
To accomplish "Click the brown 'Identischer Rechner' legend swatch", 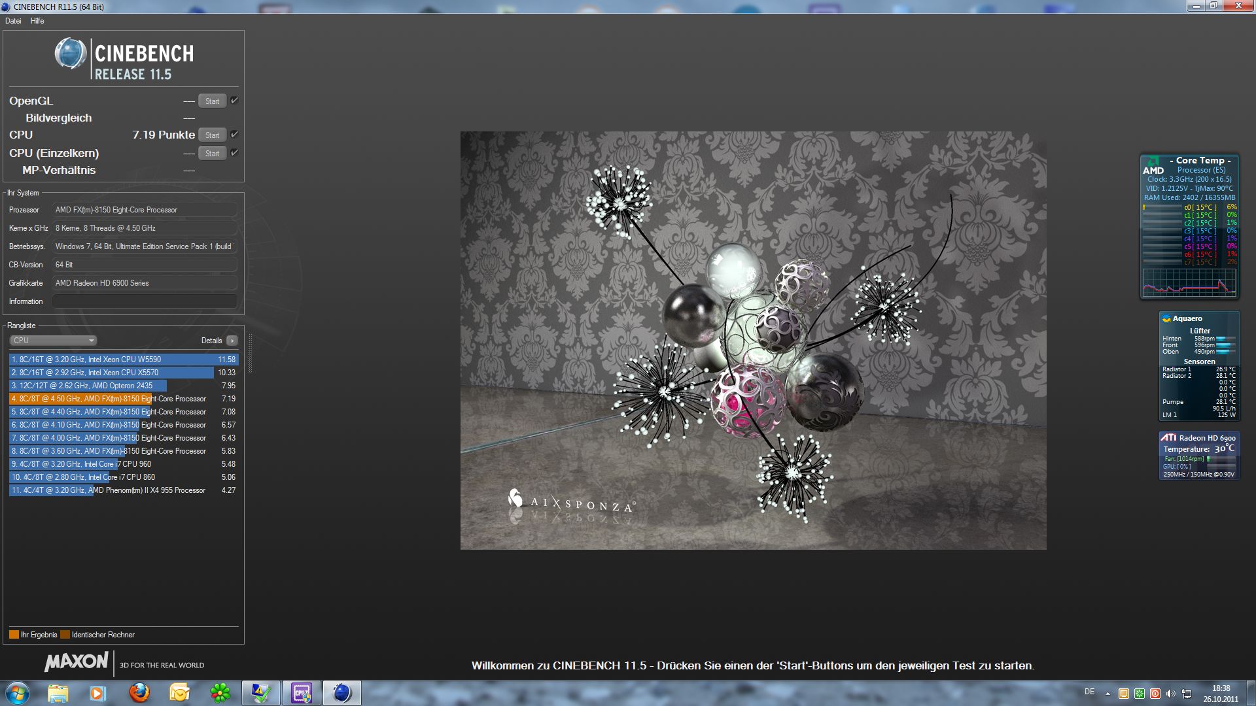I will tap(65, 635).
